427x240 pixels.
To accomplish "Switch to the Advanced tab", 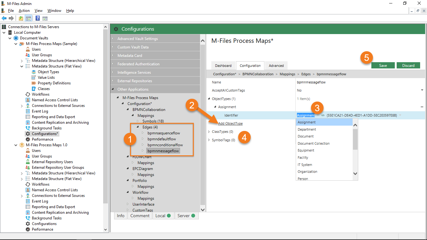I will (276, 66).
